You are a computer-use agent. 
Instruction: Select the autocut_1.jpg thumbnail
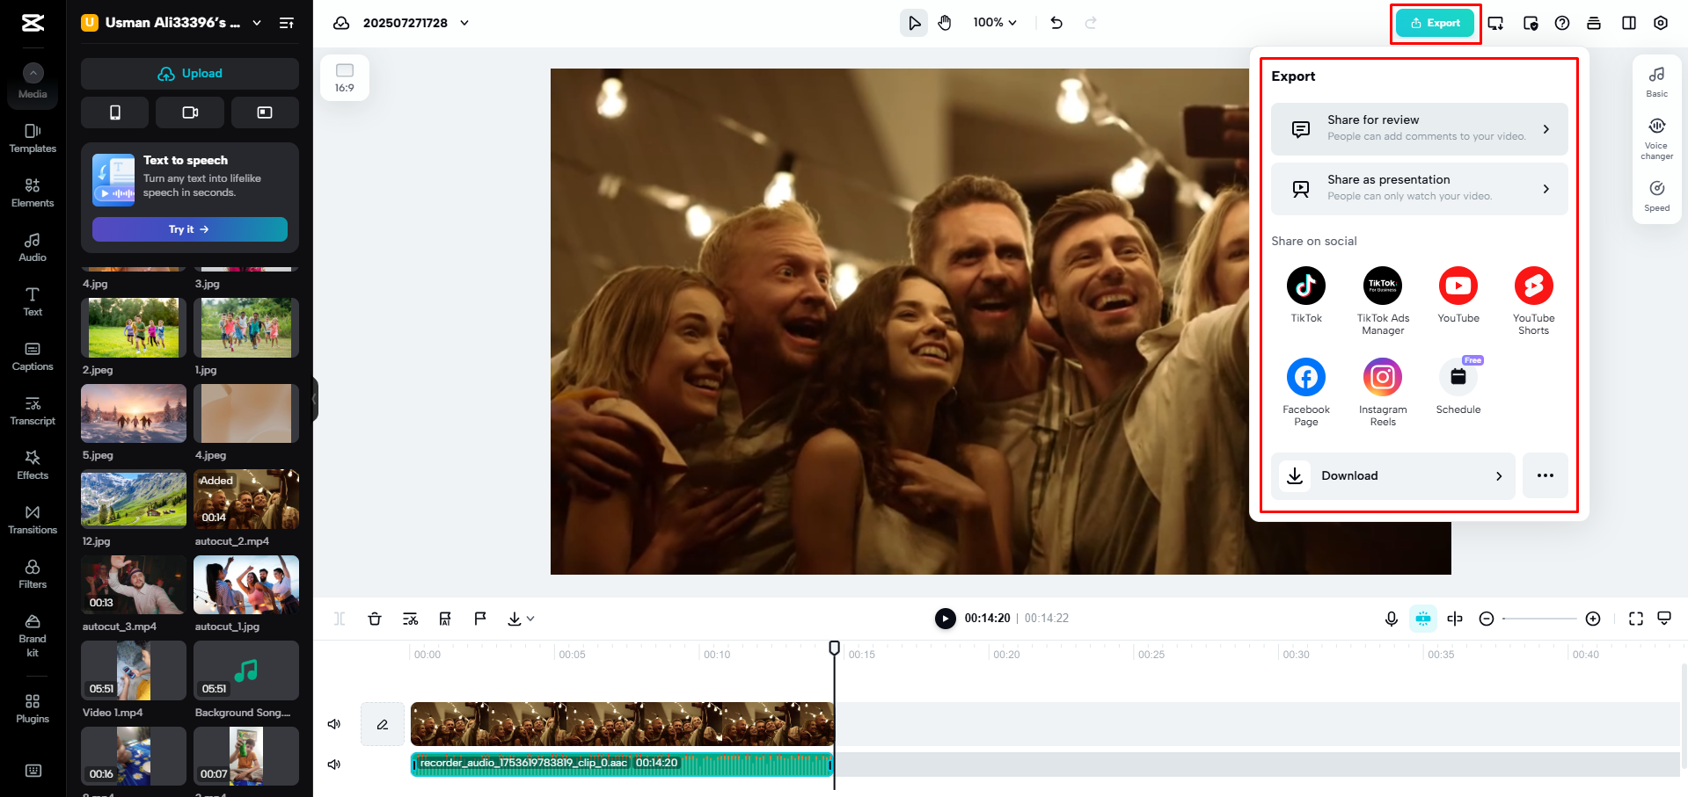[245, 583]
